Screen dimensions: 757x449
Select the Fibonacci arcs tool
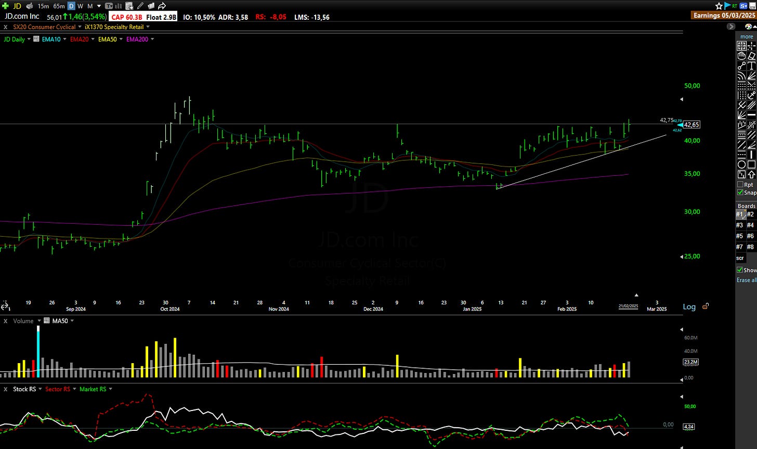[742, 76]
